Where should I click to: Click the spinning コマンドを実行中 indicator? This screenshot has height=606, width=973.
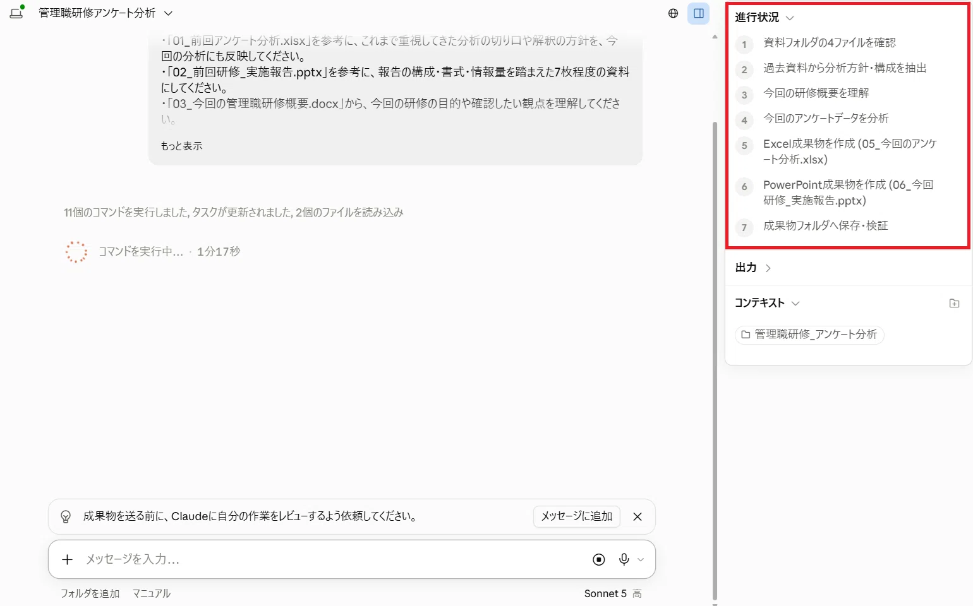coord(76,252)
